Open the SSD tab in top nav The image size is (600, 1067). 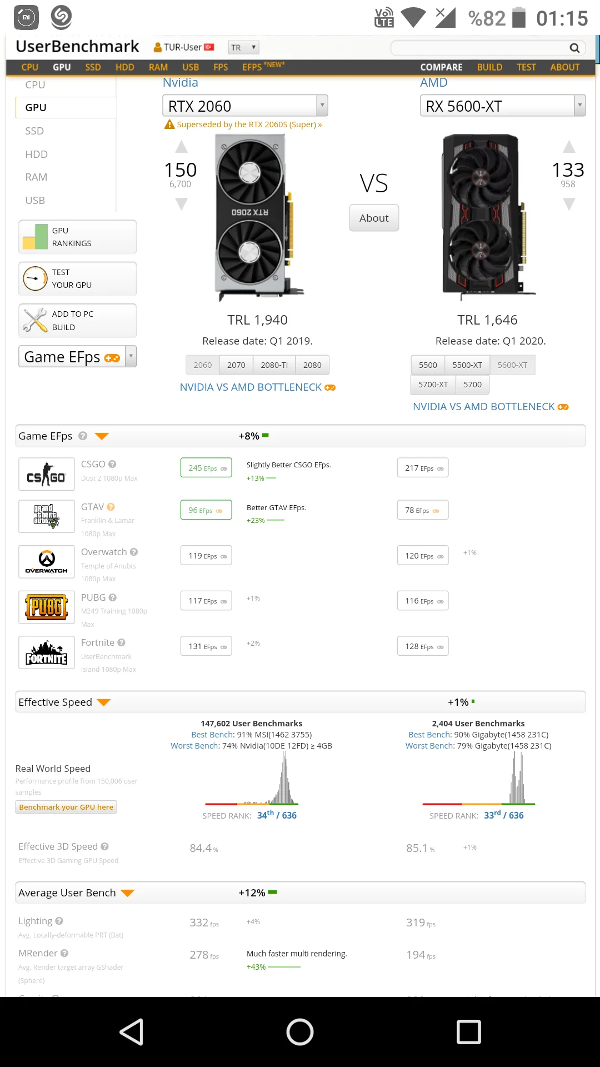pos(93,67)
